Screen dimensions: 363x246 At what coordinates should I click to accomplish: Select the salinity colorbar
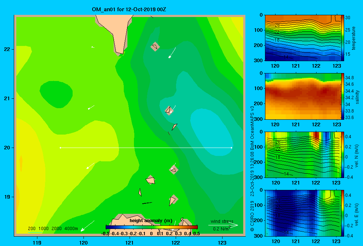point(343,96)
